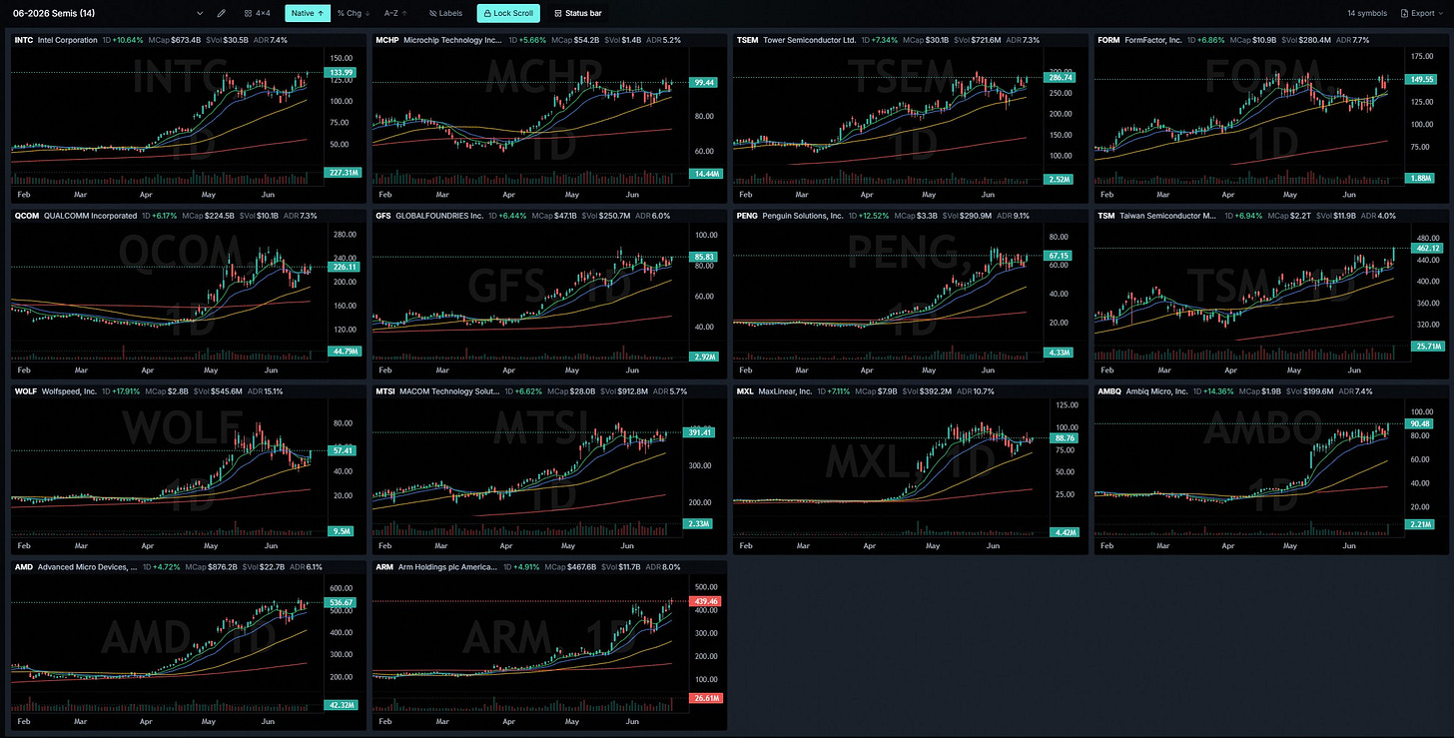Click the pencil edit icon beside the watchlist name
This screenshot has height=738, width=1454.
click(x=221, y=13)
